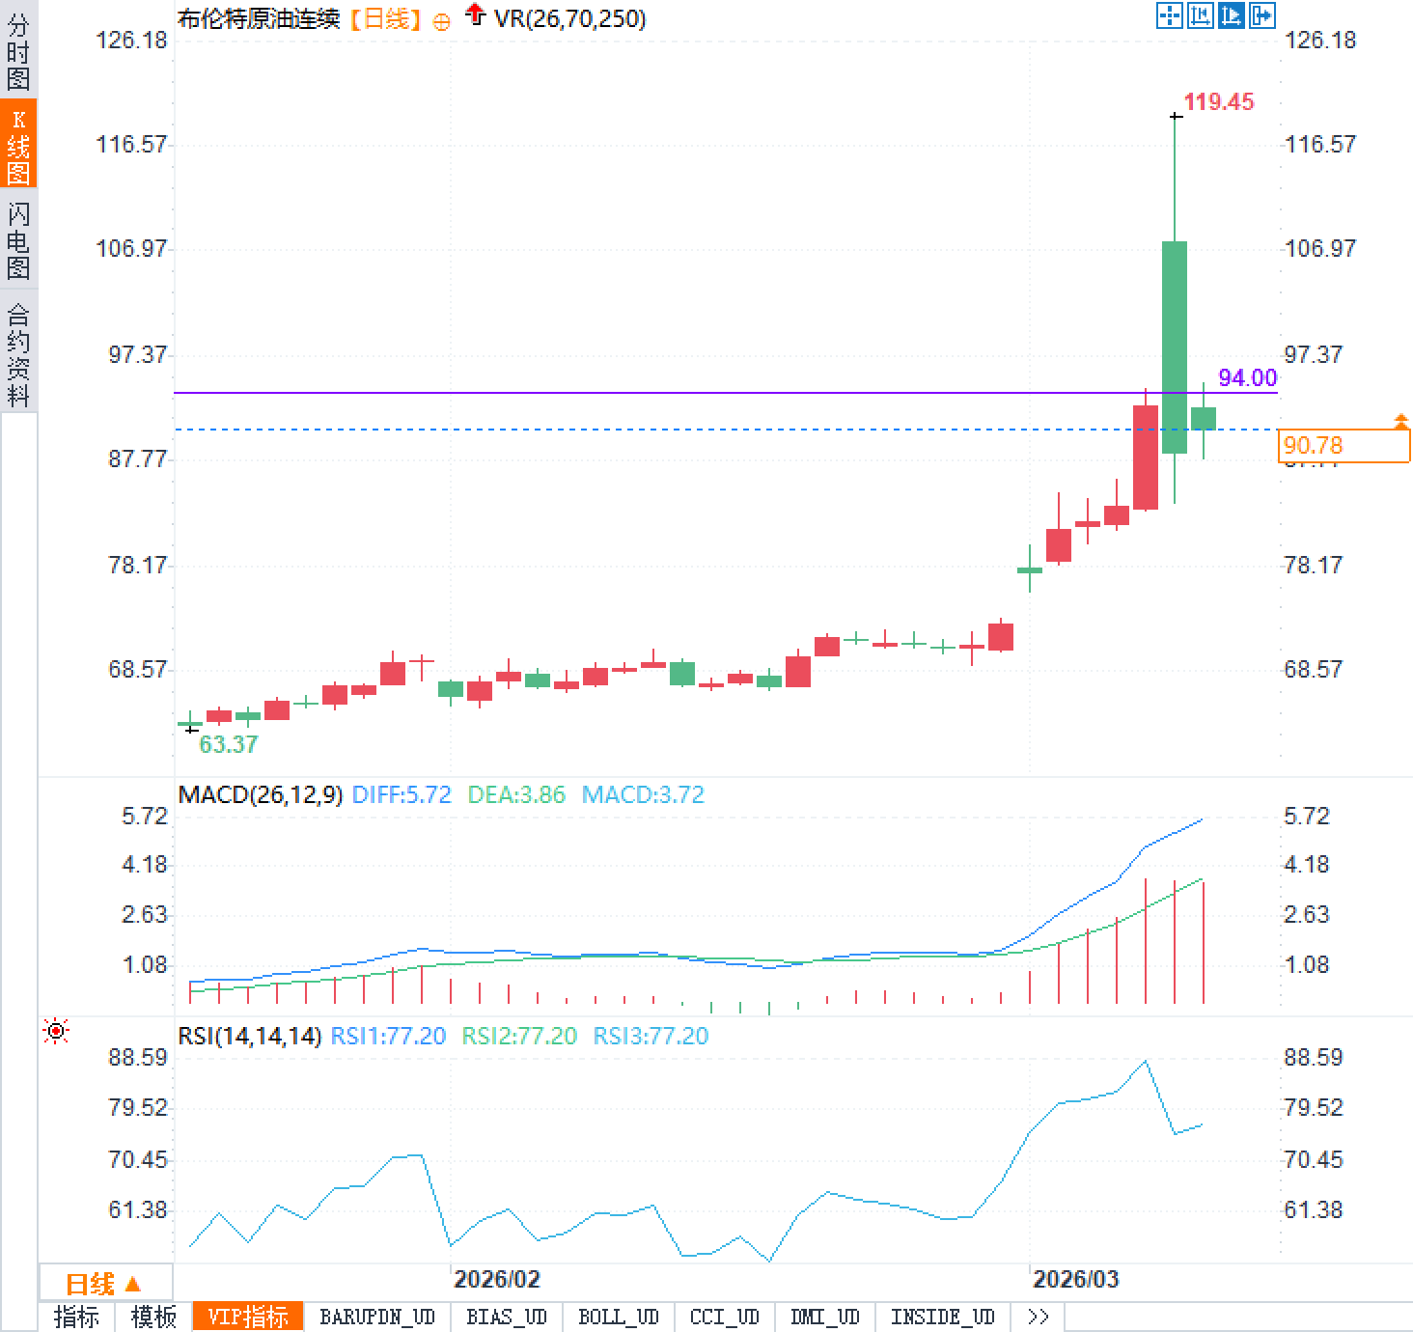Switch to the BOLL_UD tab
Screen dimensions: 1413x1332
[x=619, y=1316]
